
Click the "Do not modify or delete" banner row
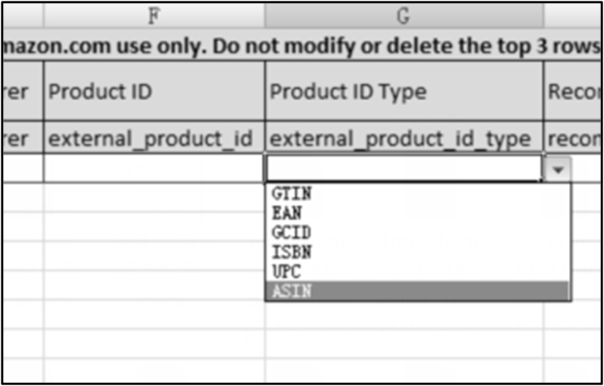point(301,47)
